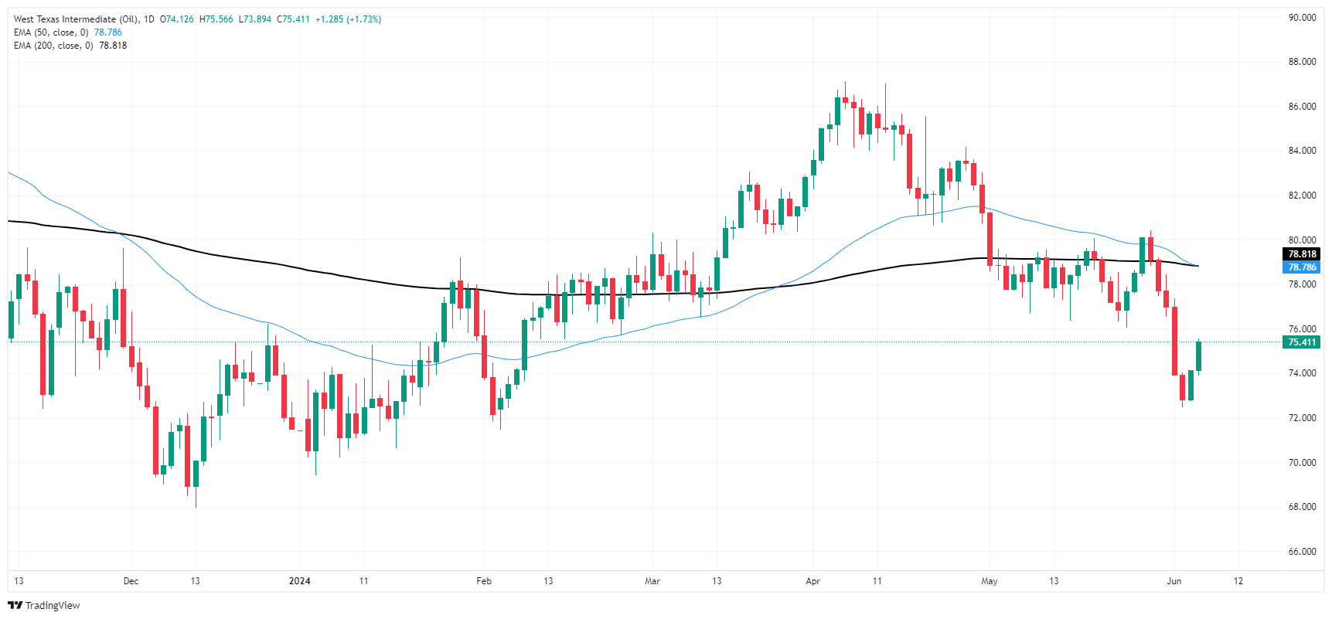Click the 66.000 price axis label
Screen dimensions: 1332x619
1302,552
